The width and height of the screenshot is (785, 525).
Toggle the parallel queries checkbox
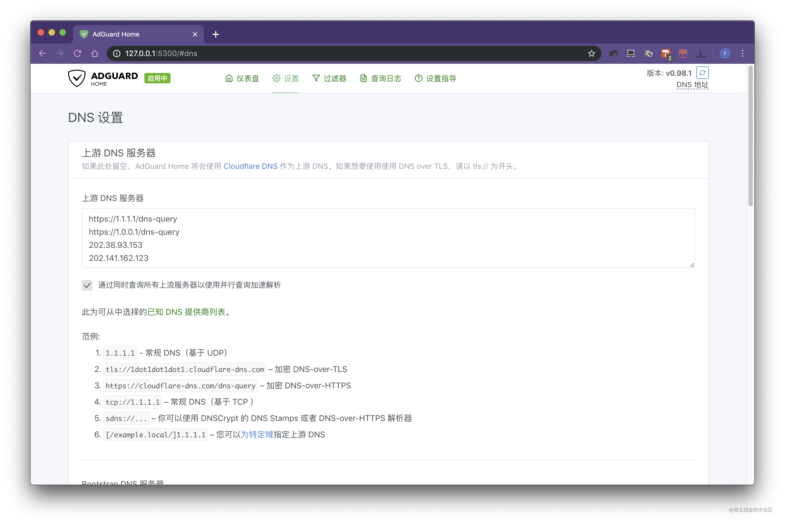[87, 285]
